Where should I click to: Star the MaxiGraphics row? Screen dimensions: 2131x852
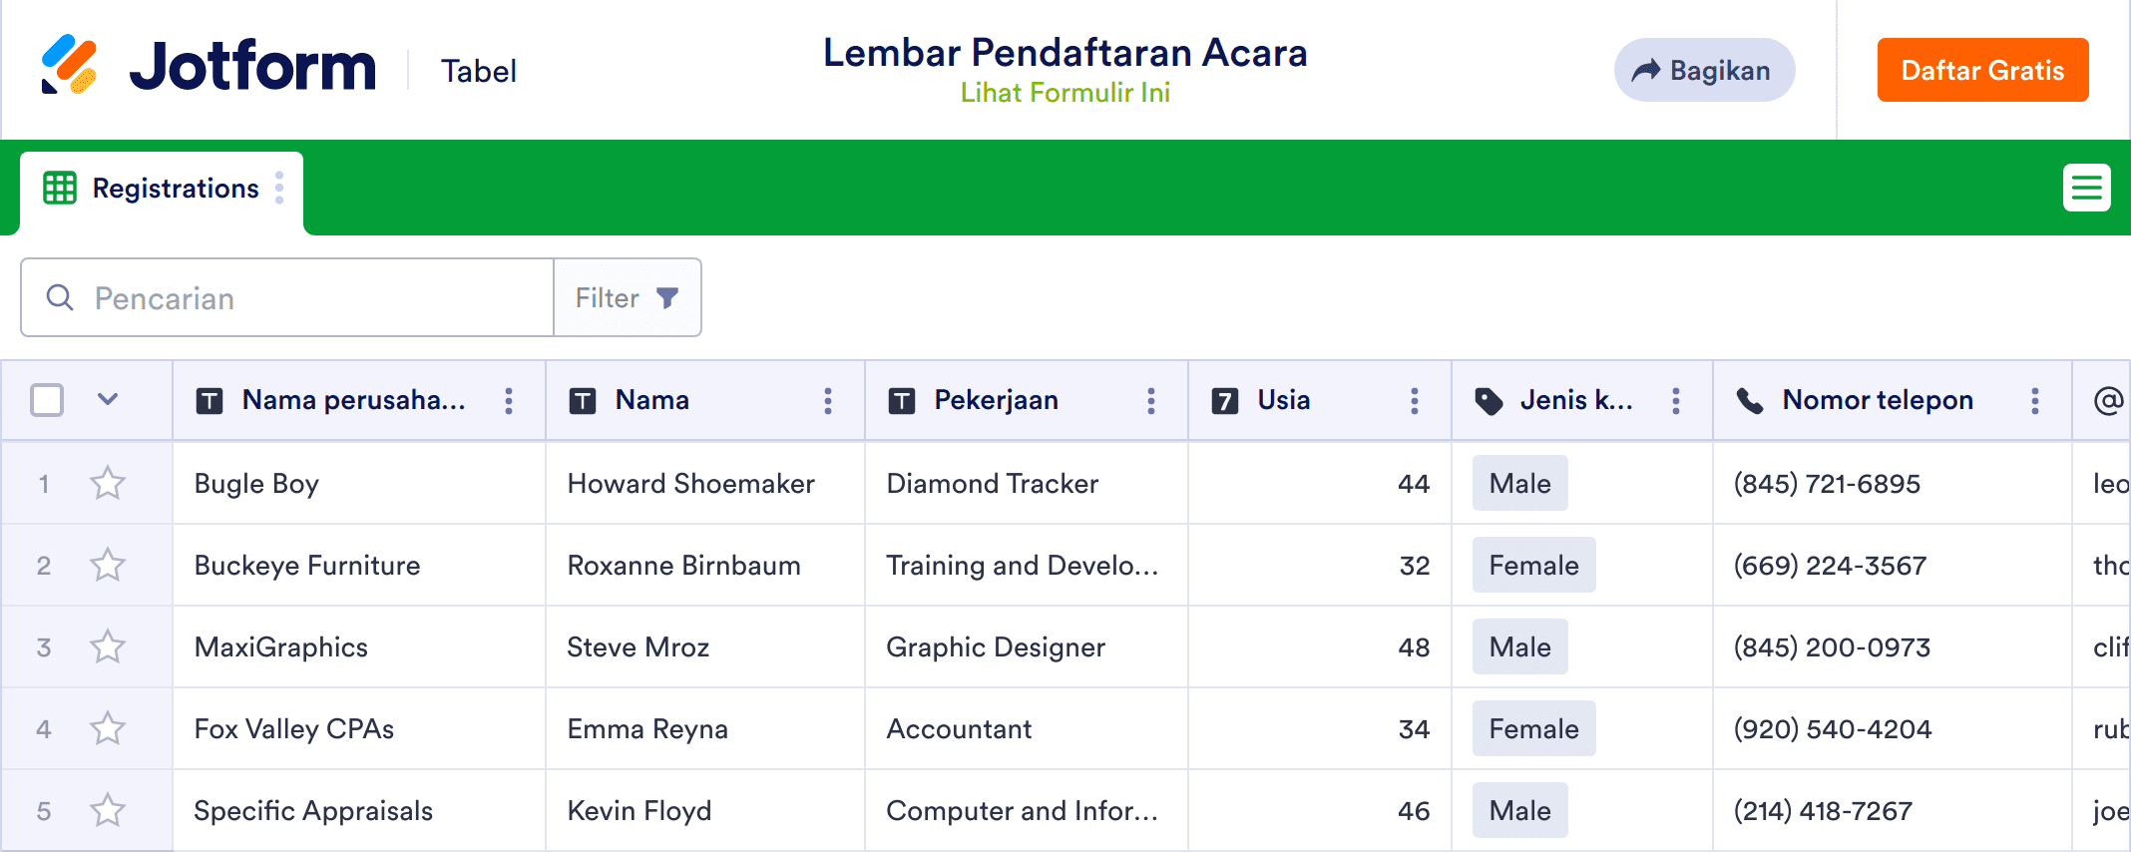click(x=108, y=647)
